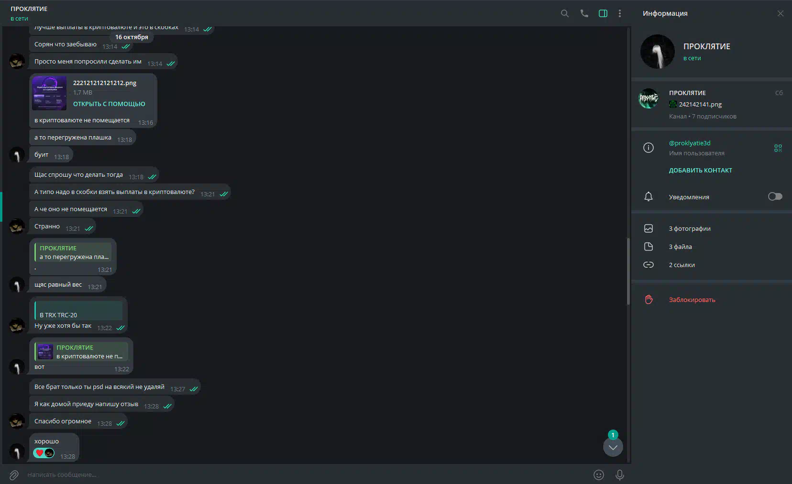Click sender avatar beside Странно message
Screen dimensions: 792x484
[x=17, y=227]
